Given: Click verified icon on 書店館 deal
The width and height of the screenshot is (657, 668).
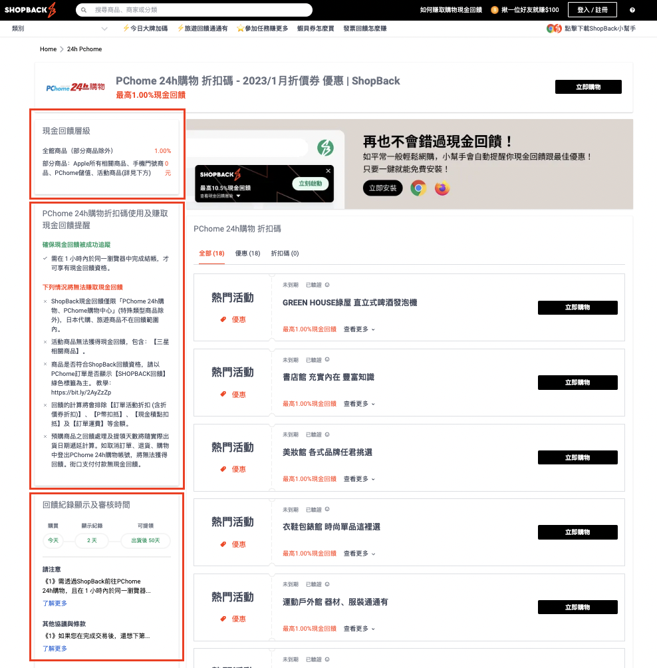Looking at the screenshot, I should 327,359.
